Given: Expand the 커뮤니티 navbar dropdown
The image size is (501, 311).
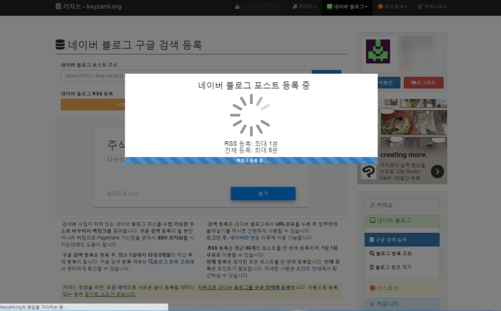Looking at the screenshot, I should (x=432, y=6).
